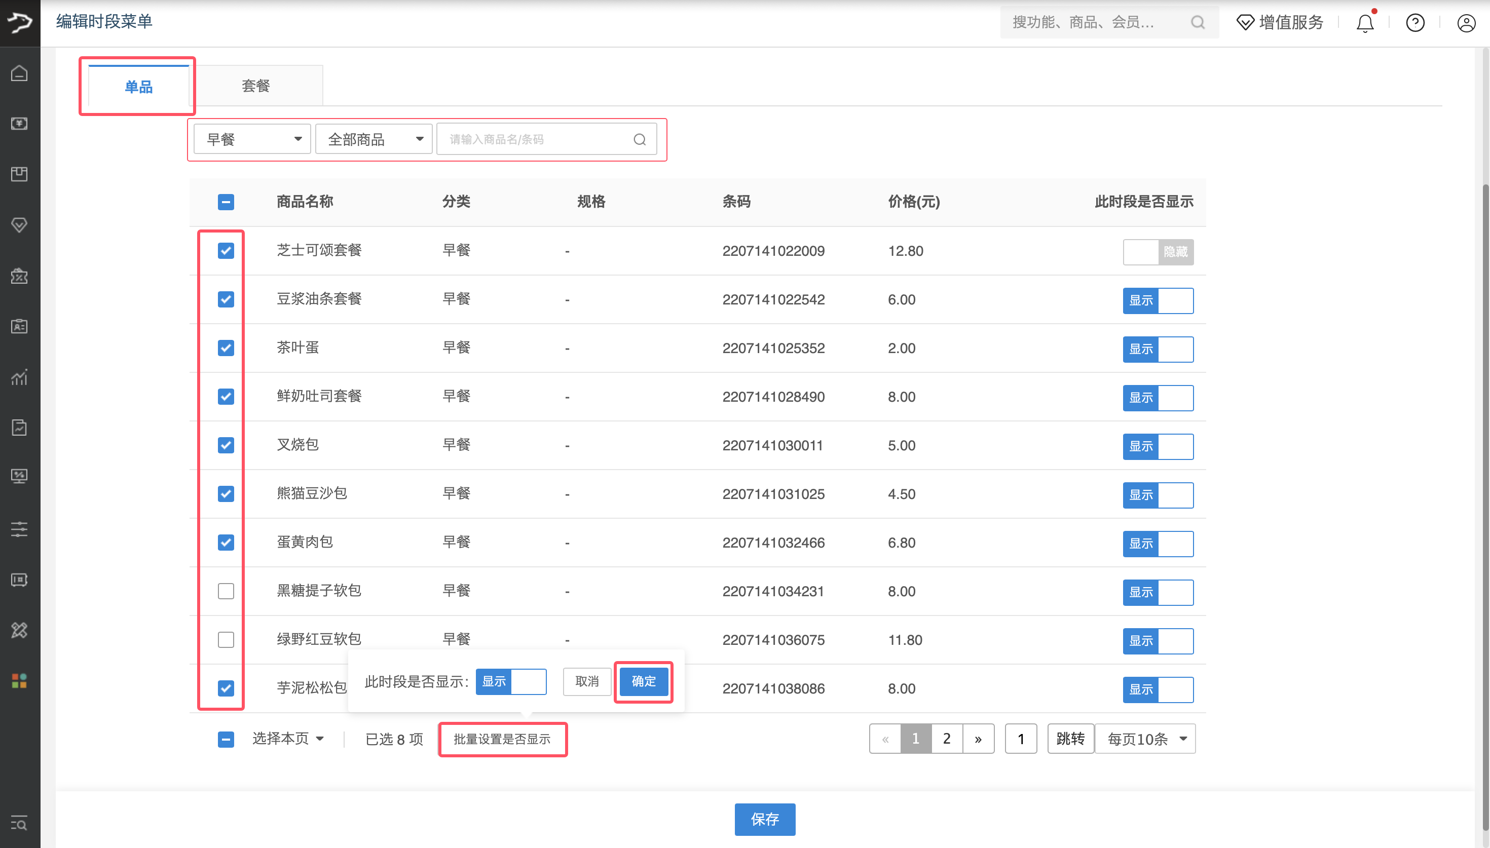Open the sliders settings sidebar icon
Viewport: 1490px width, 848px height.
pyautogui.click(x=19, y=529)
